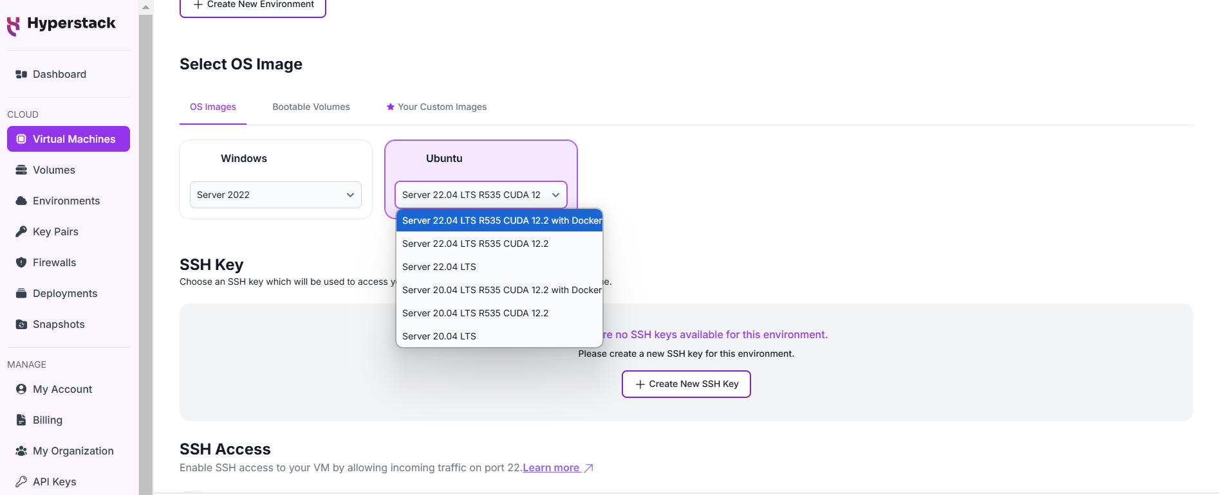Click the Create New SSH Key button
The width and height of the screenshot is (1219, 495).
point(686,384)
